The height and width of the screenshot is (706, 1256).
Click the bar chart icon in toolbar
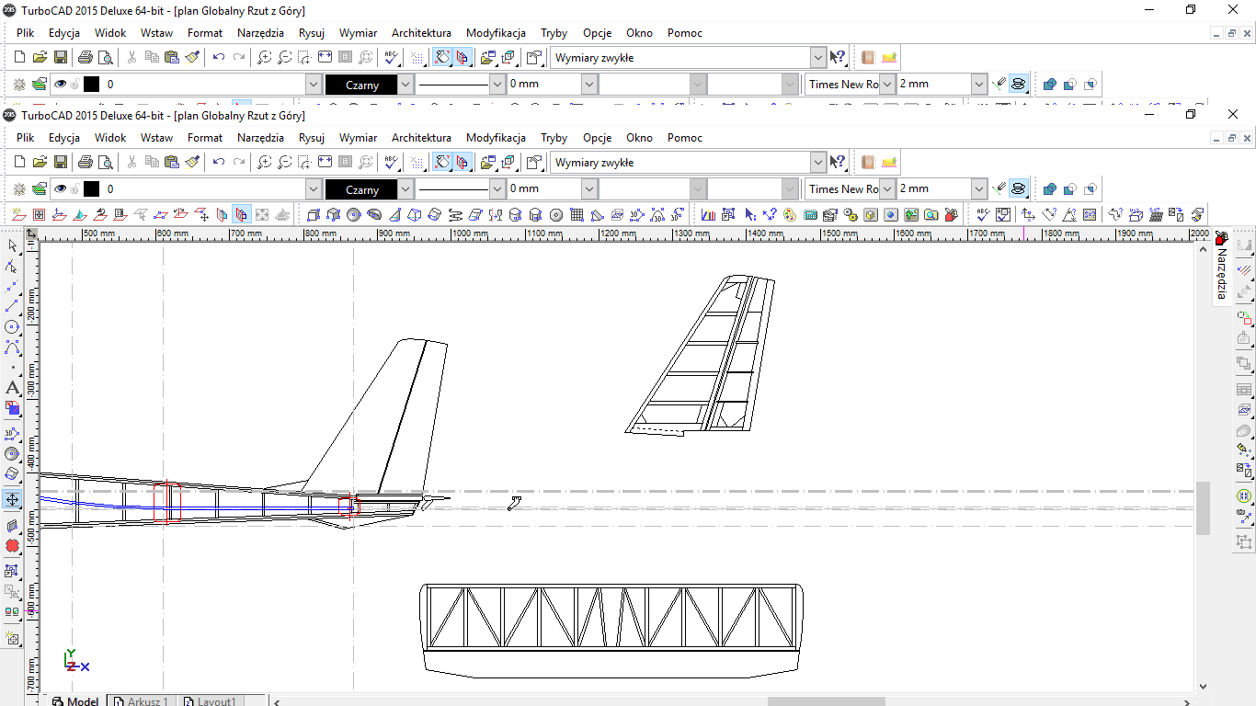pos(708,215)
